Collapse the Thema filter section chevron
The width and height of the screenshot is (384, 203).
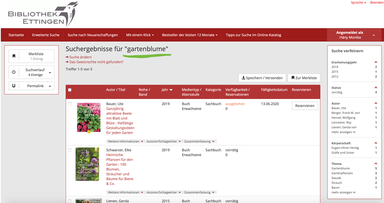pyautogui.click(x=376, y=164)
